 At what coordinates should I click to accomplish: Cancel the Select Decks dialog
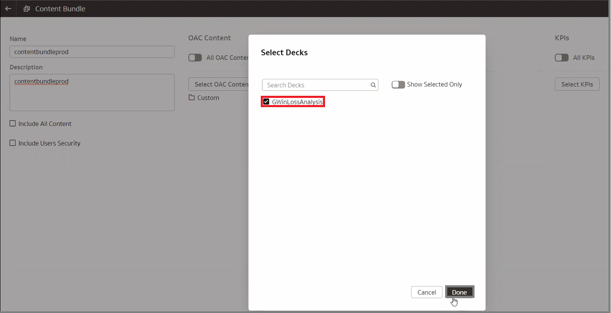click(427, 292)
